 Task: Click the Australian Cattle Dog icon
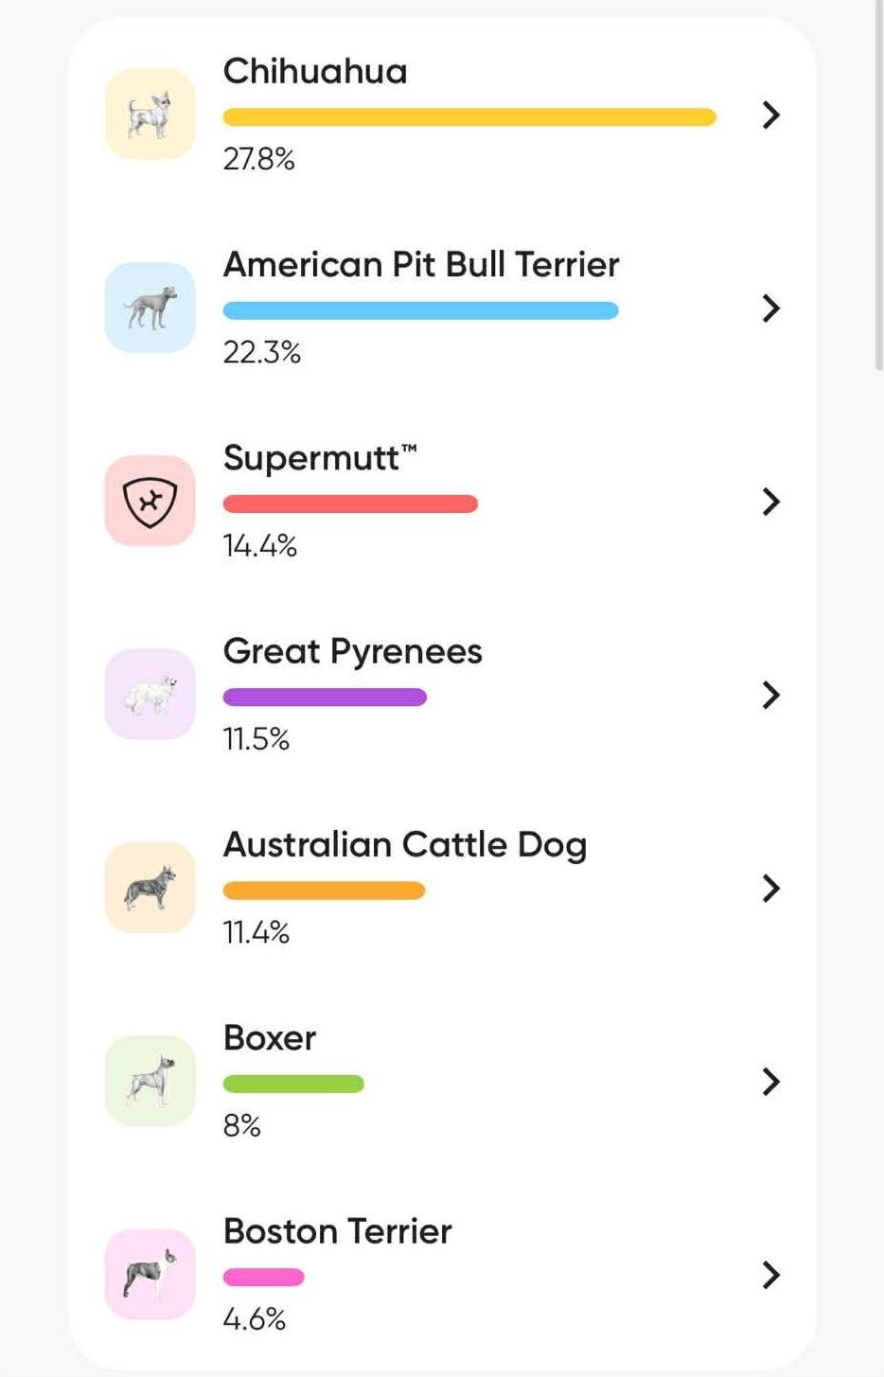tap(150, 888)
